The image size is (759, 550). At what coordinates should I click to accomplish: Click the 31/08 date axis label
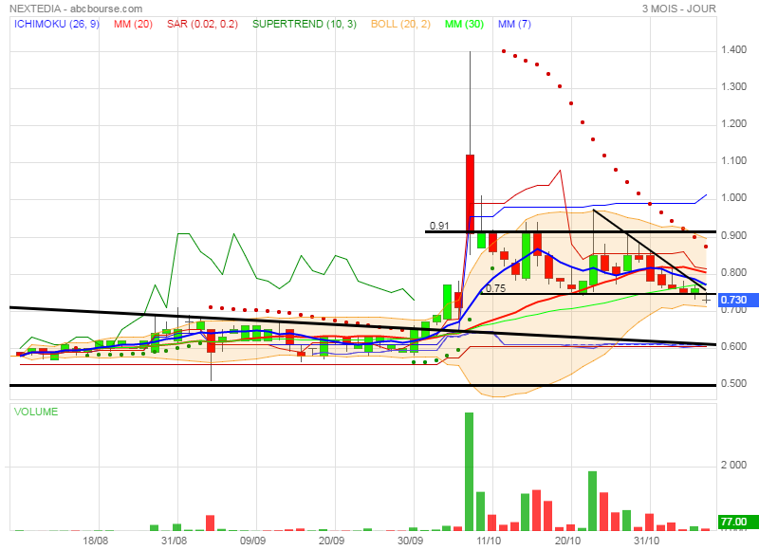[174, 541]
